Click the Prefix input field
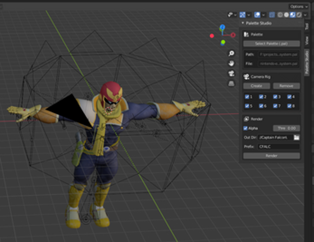 click(279, 146)
